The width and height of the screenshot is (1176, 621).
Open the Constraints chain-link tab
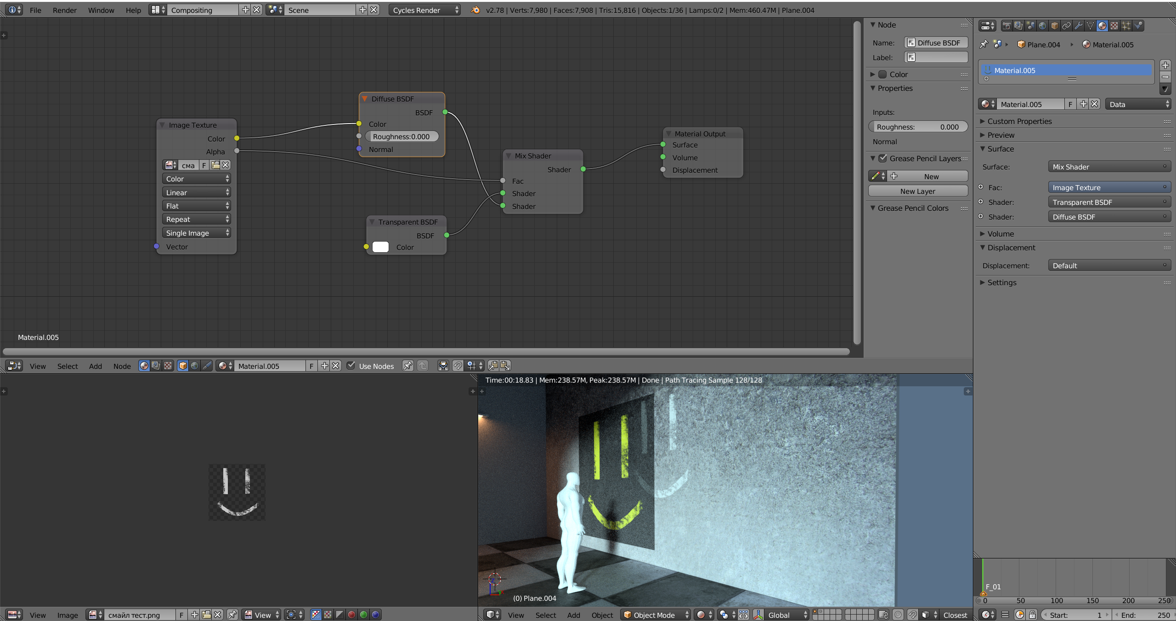[1066, 26]
